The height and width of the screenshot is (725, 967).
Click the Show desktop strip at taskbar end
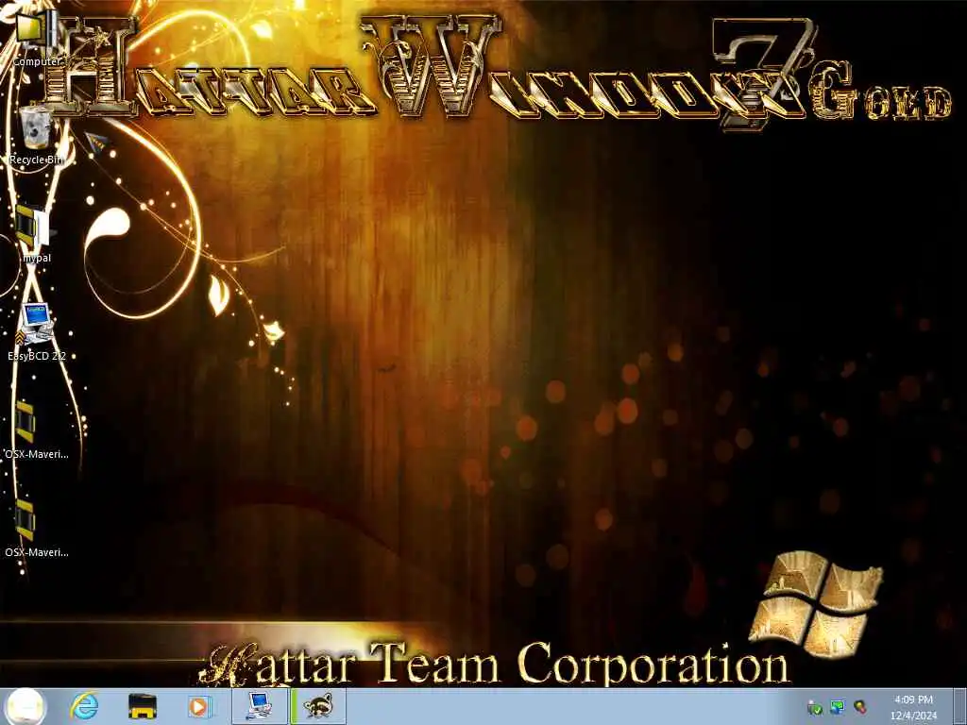click(x=960, y=706)
